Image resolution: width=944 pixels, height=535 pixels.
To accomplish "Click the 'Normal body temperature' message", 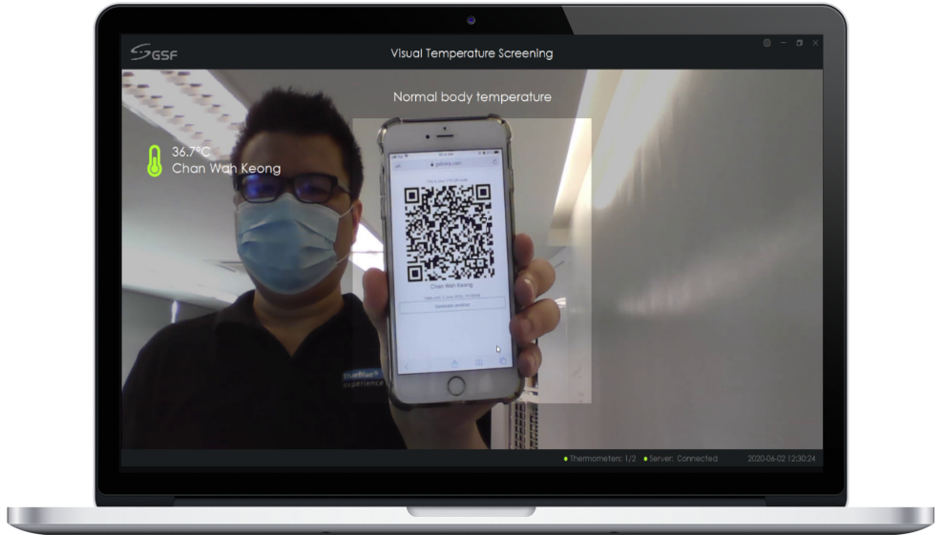I will point(472,97).
